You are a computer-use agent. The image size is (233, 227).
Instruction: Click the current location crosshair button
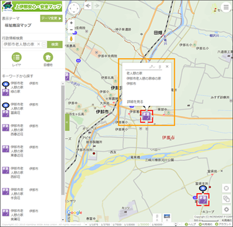pyautogui.click(x=226, y=188)
